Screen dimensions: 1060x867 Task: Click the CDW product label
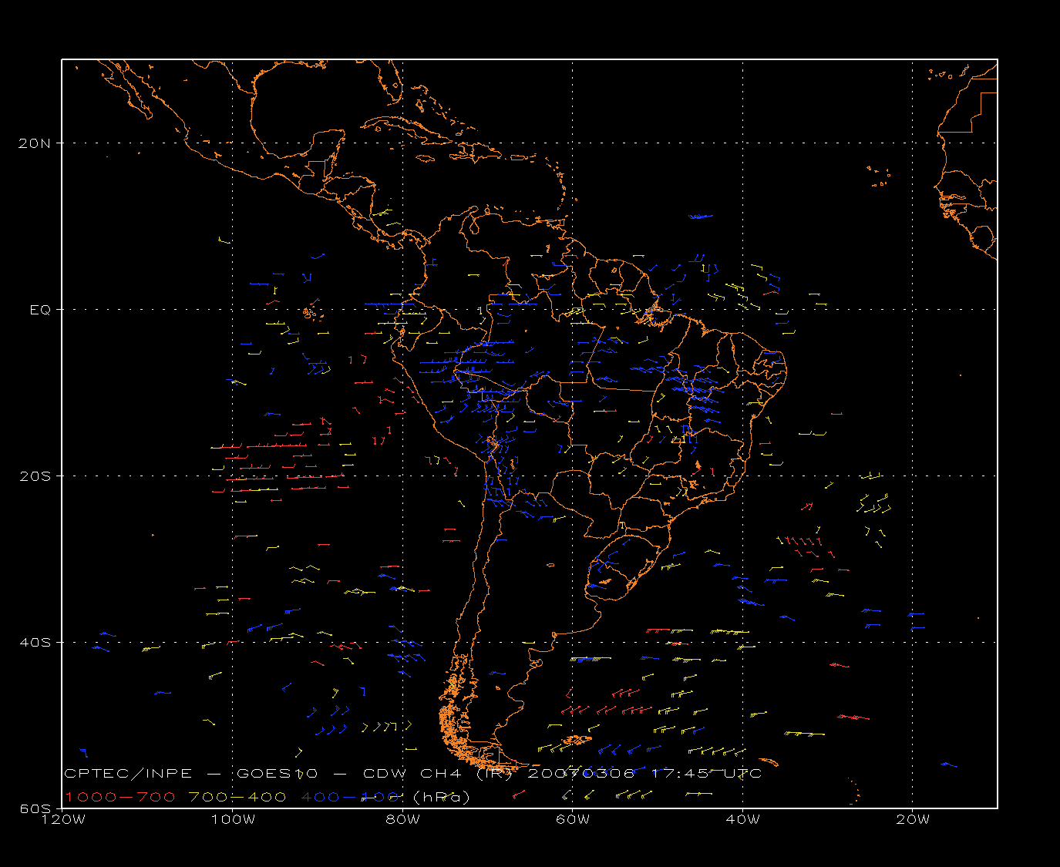pyautogui.click(x=384, y=774)
